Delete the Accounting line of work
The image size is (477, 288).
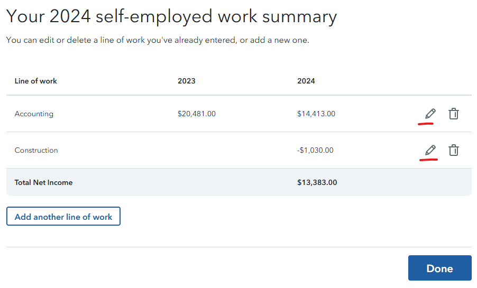[453, 114]
